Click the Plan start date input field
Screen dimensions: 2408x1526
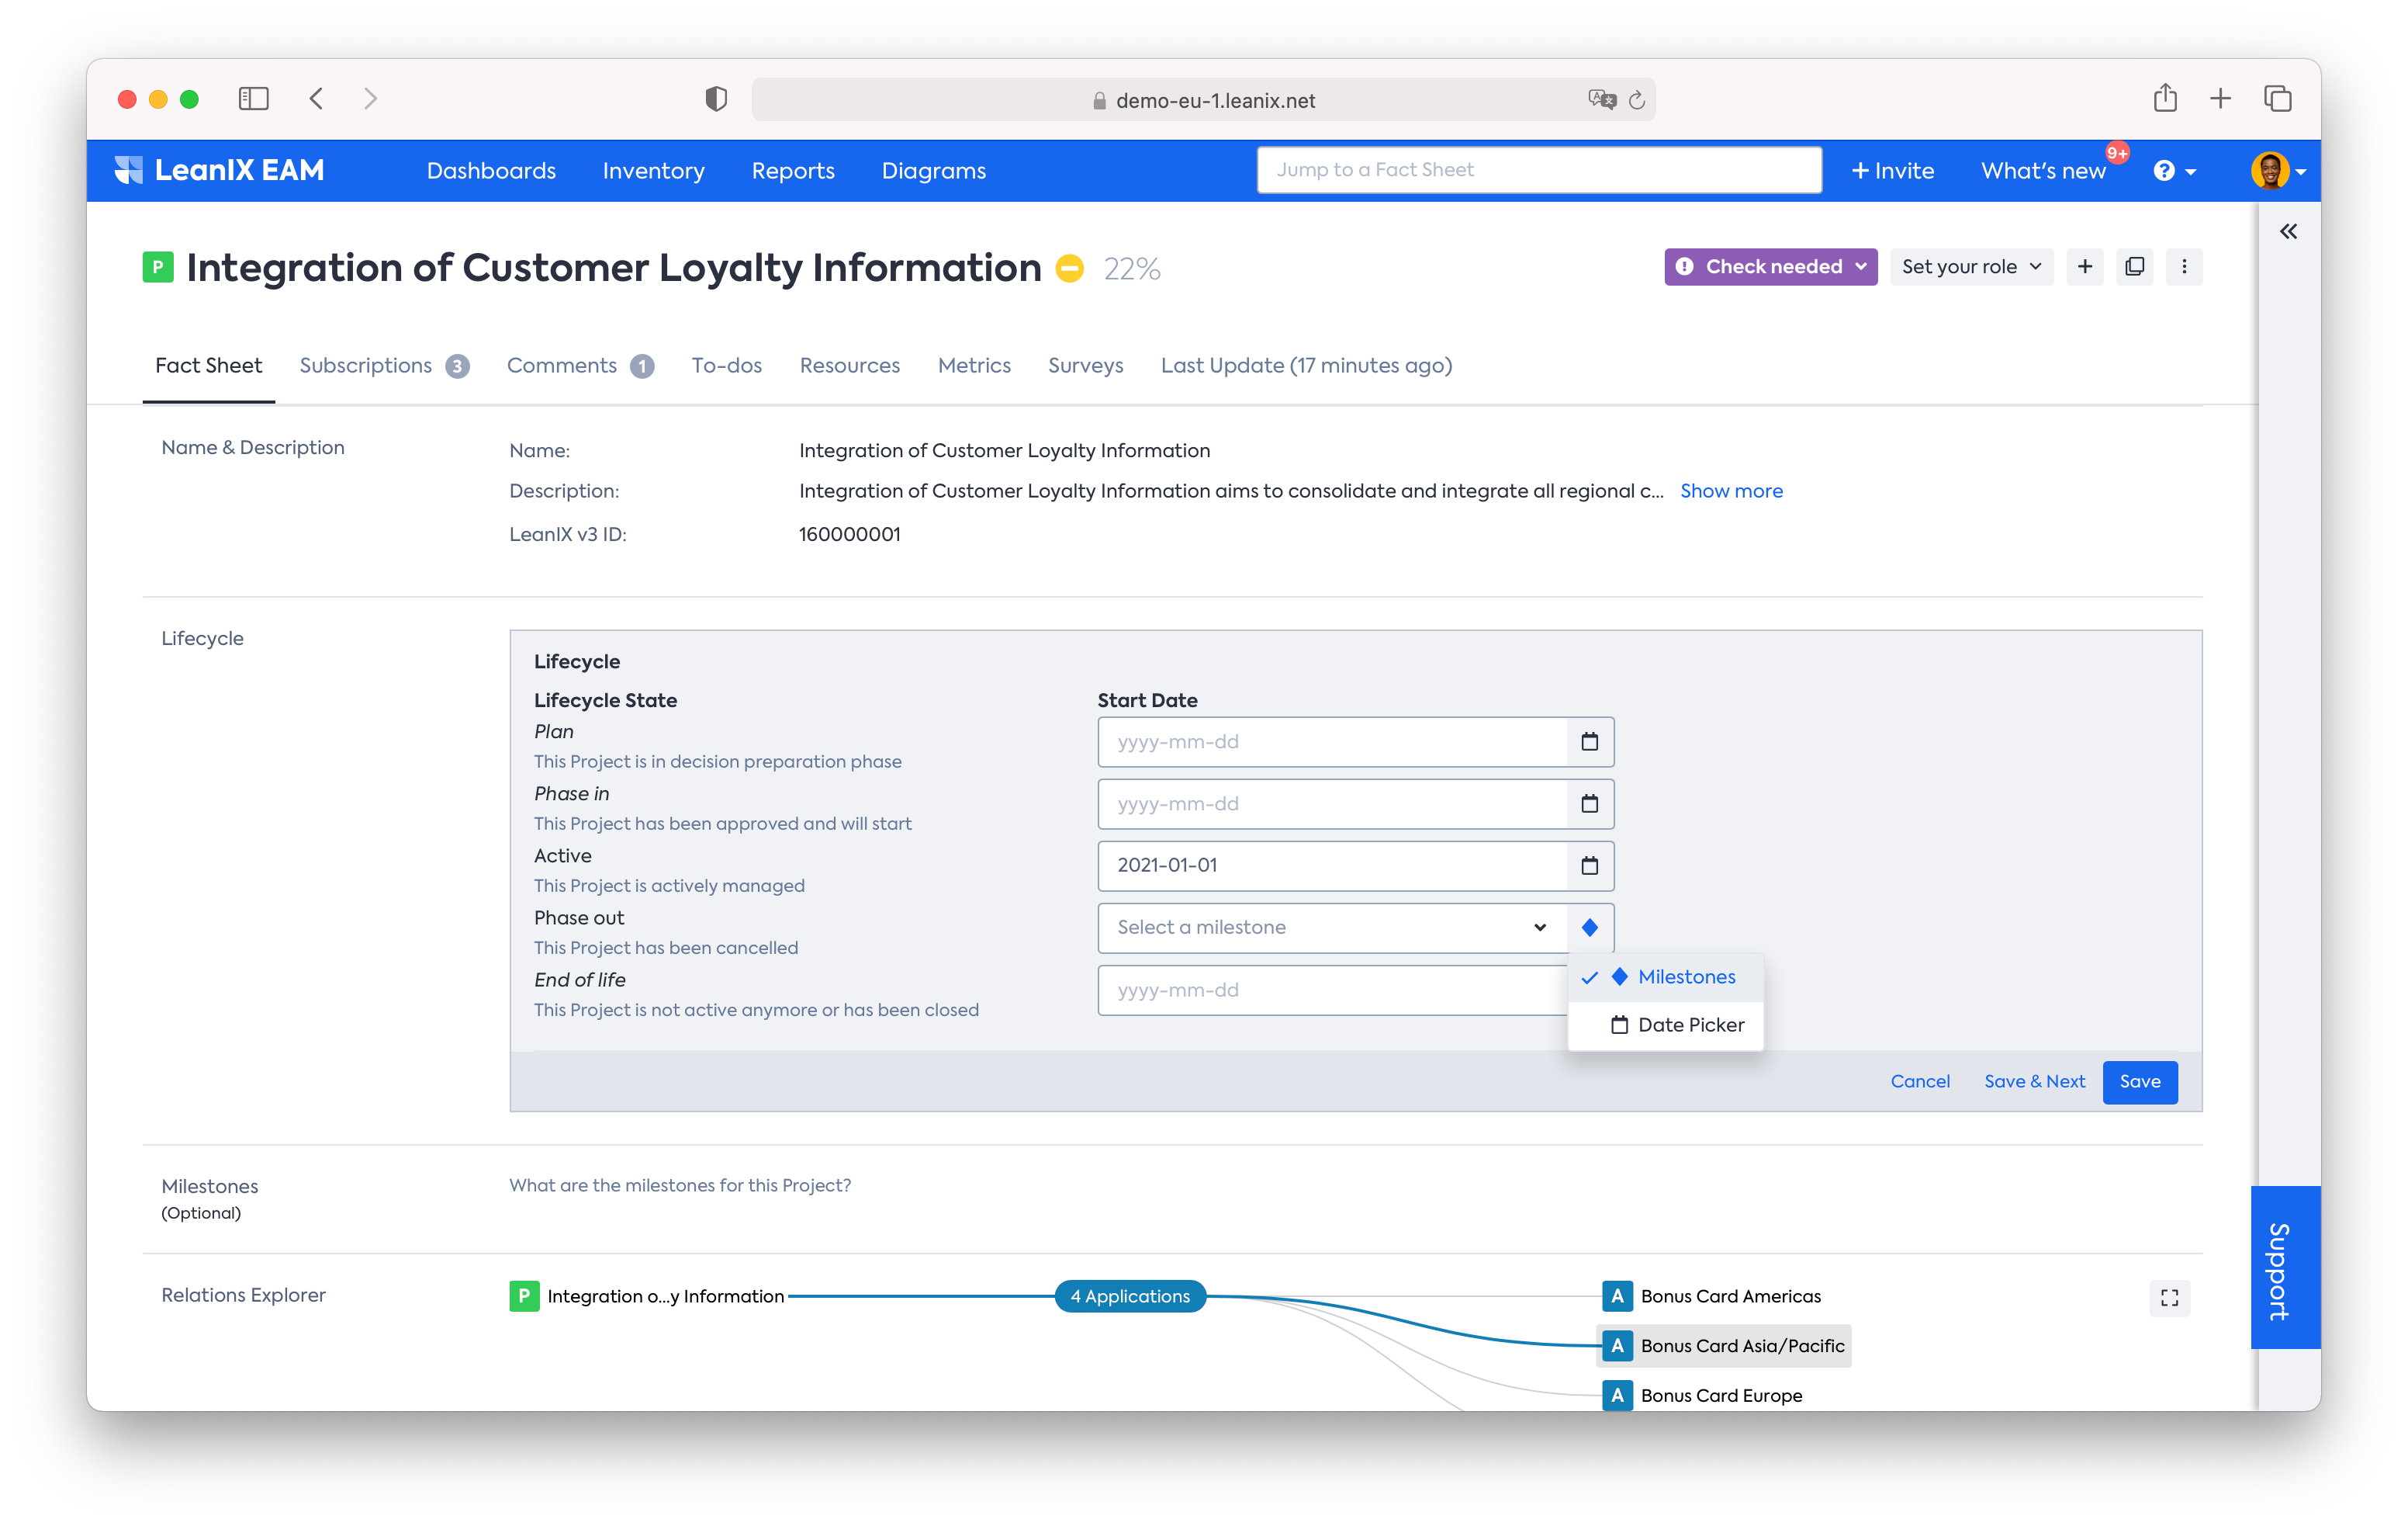(x=1332, y=743)
